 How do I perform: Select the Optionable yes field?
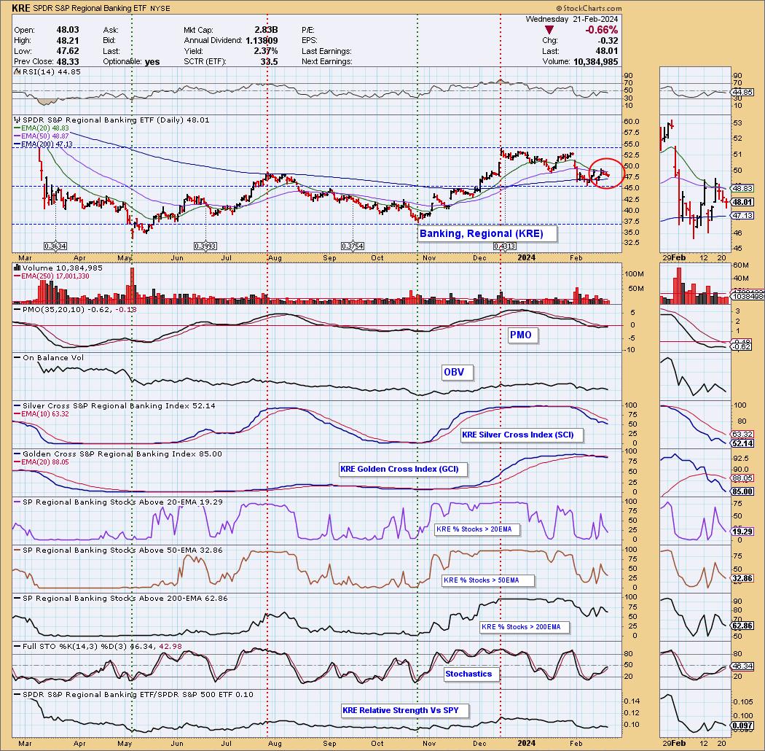tap(131, 61)
